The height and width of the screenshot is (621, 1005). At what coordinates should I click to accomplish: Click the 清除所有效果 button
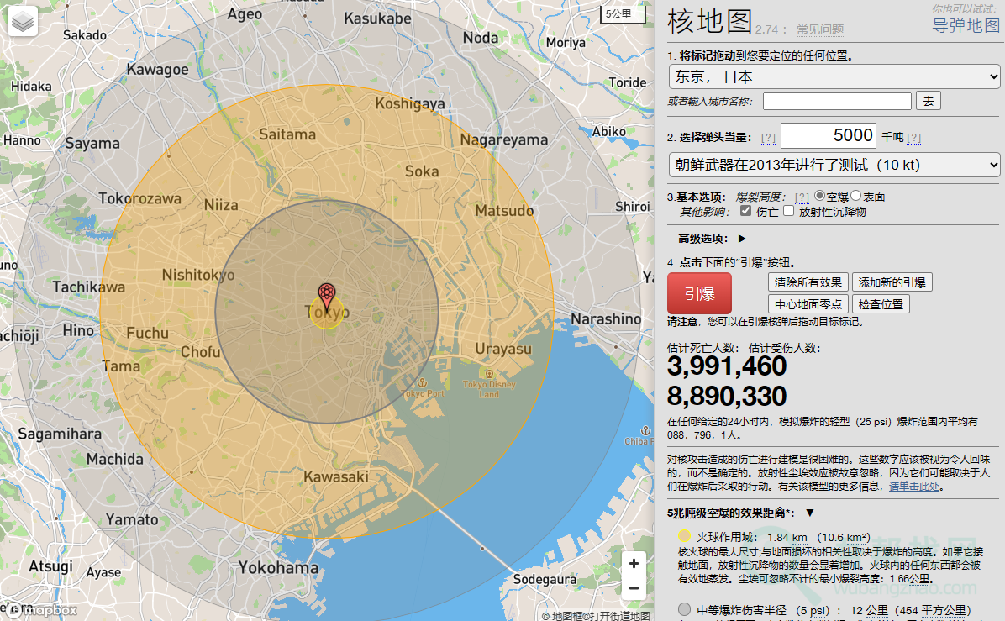click(x=808, y=282)
